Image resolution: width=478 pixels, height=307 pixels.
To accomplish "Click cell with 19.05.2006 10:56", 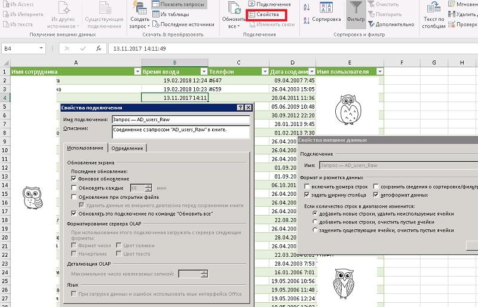I will click(x=292, y=281).
